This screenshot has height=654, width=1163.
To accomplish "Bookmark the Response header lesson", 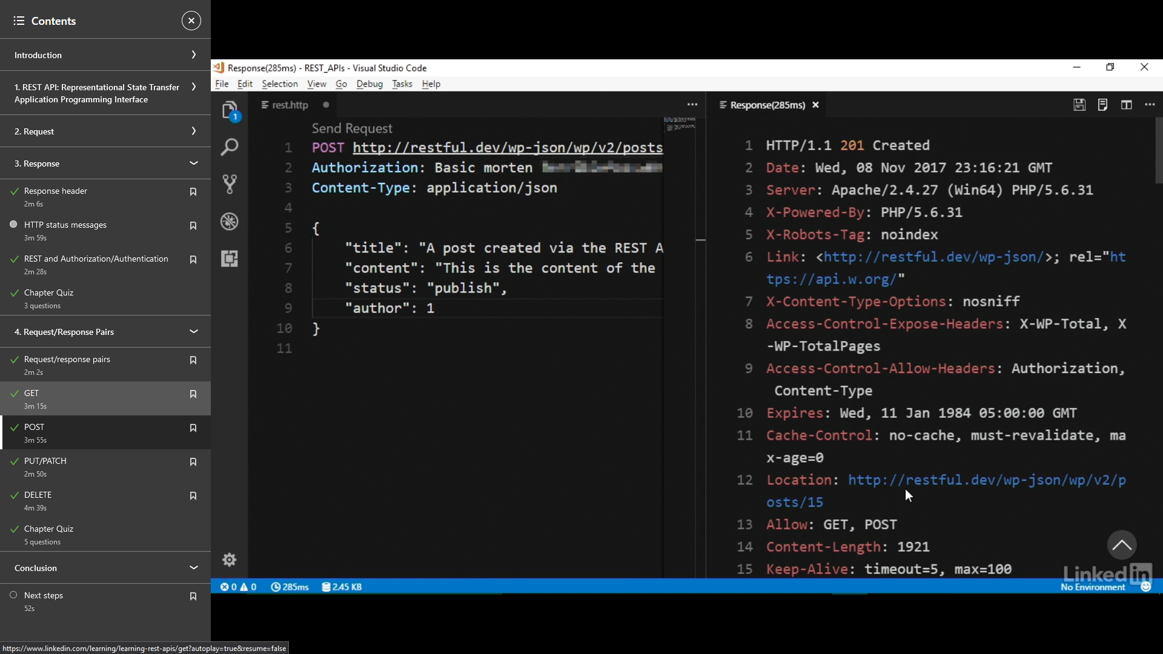I will coord(193,192).
